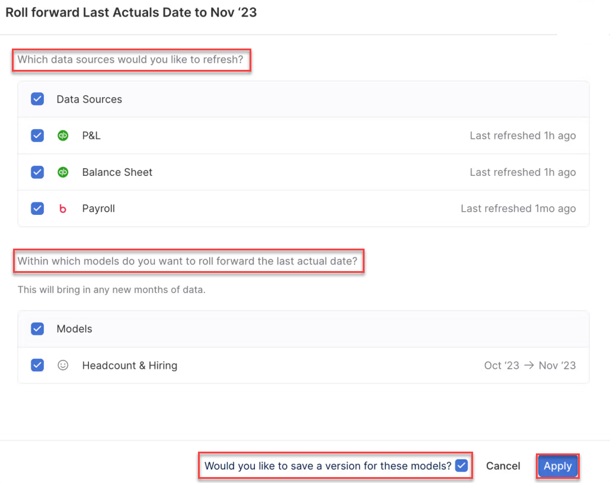Click the red Payroll source icon
This screenshot has width=610, height=483.
coord(63,209)
